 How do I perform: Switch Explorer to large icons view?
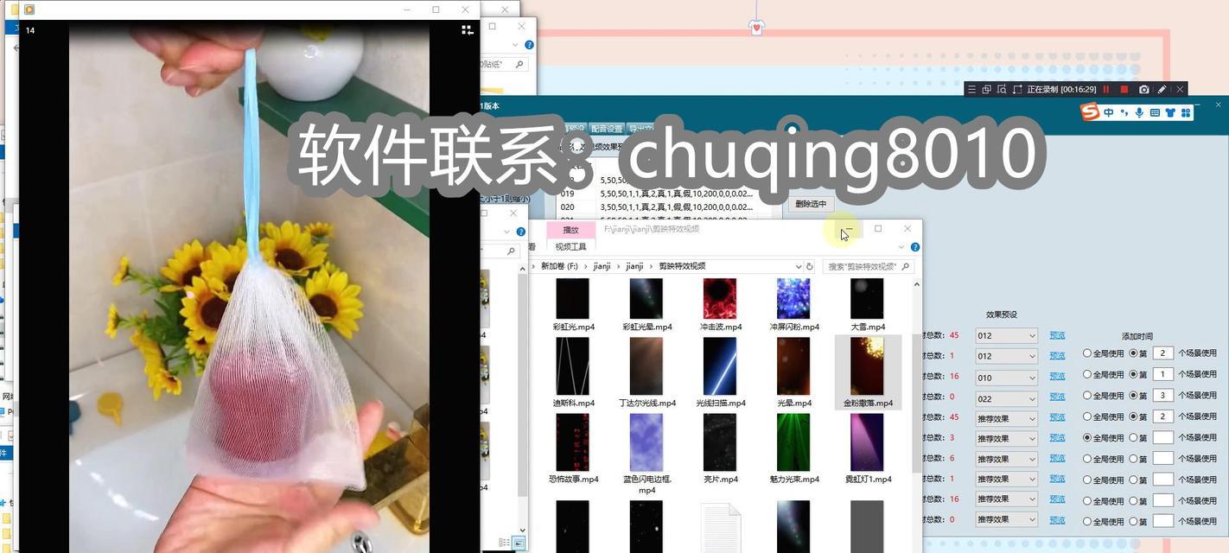[519, 543]
